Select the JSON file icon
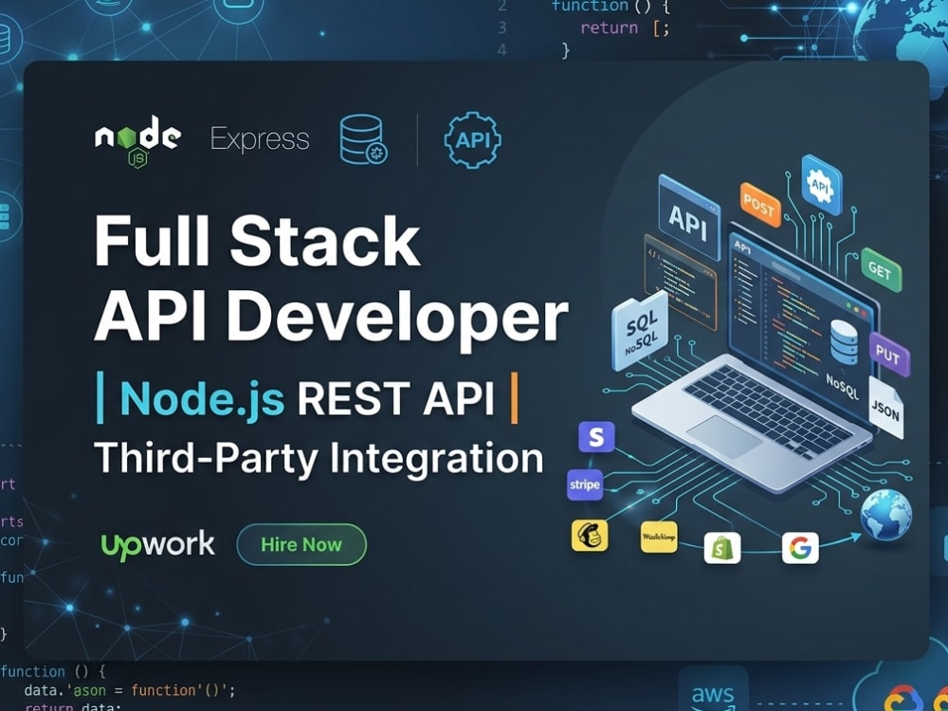 click(886, 408)
